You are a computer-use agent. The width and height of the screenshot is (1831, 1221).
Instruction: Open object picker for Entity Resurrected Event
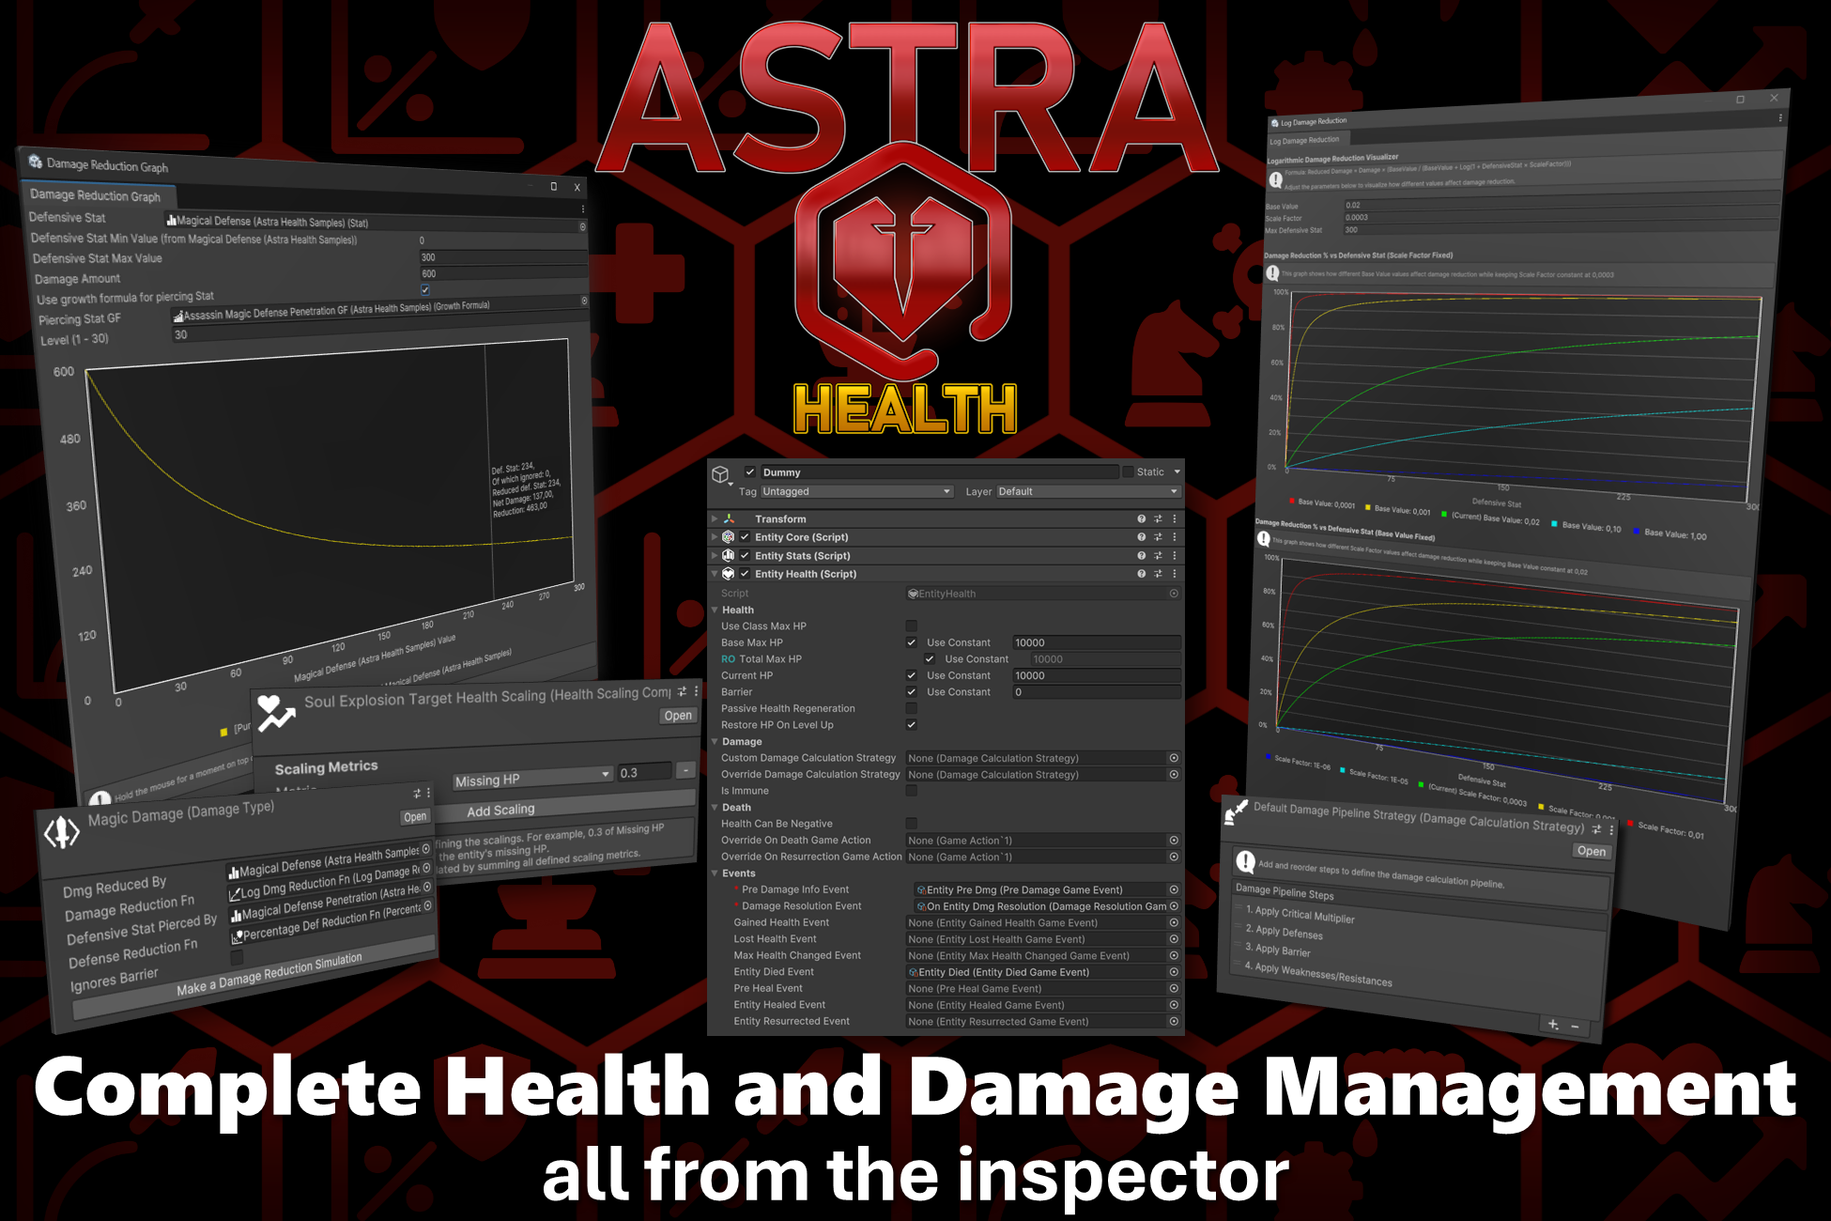(x=1174, y=1022)
